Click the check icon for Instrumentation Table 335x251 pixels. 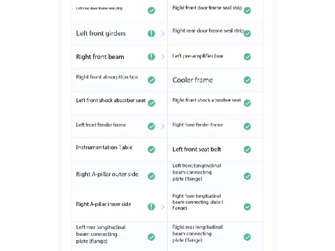151,150
